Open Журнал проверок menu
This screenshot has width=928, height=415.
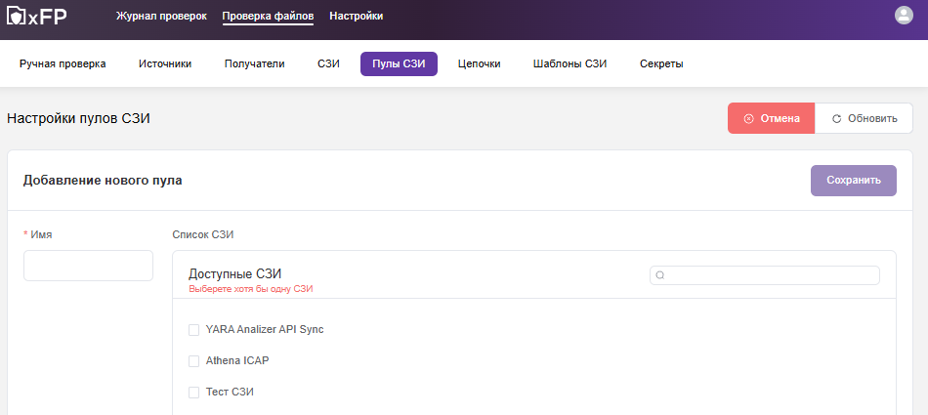pos(161,16)
